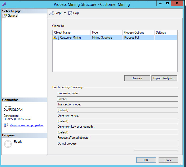The width and height of the screenshot is (186, 167).
Task: Click the OLAPSQLDAN\daniel connection text
Action: 17,119
